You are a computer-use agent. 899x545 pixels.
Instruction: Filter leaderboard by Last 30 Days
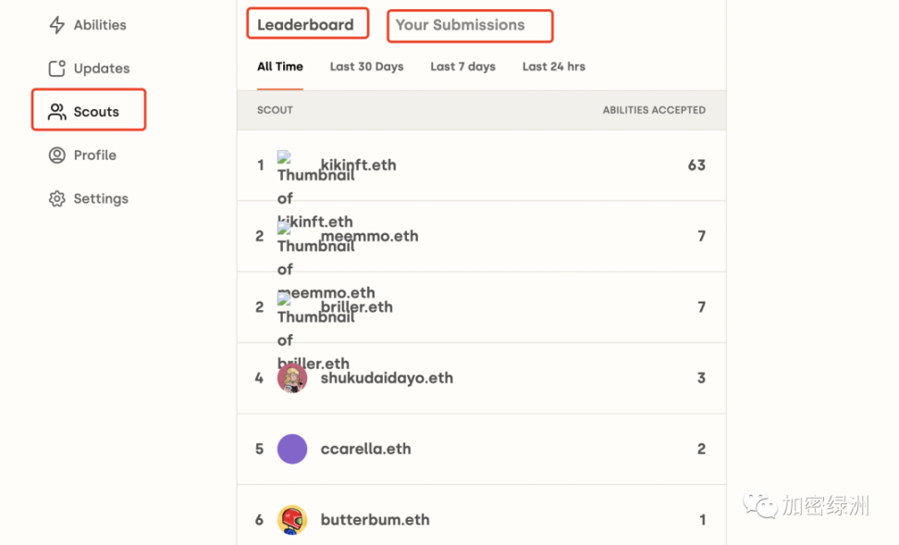click(x=366, y=67)
